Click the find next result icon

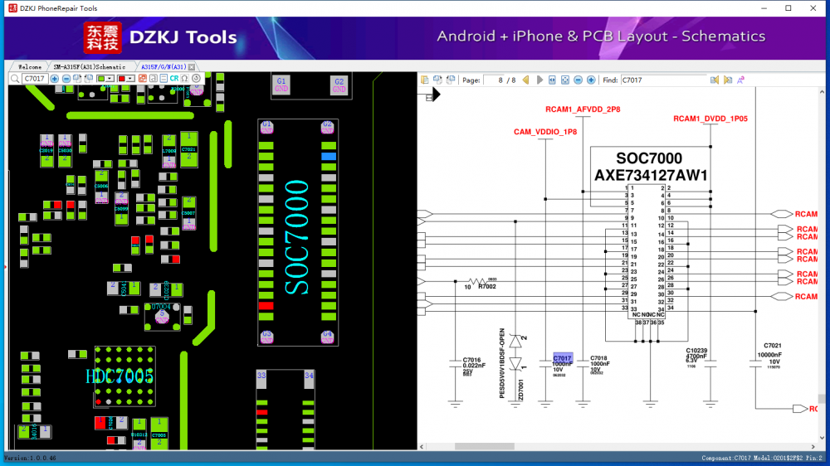pyautogui.click(x=728, y=80)
